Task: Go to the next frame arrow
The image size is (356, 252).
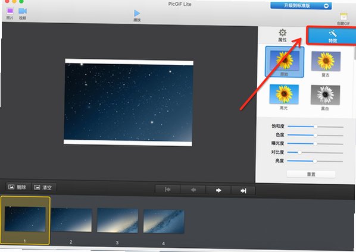Action: point(218,190)
